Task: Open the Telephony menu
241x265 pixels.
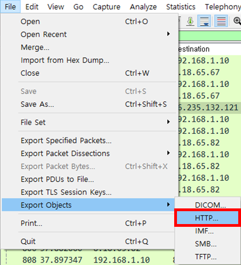Action: (x=223, y=7)
